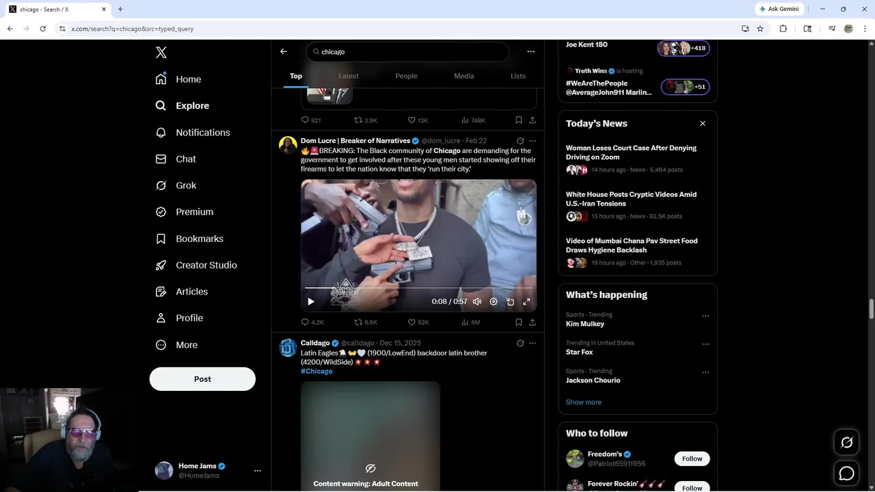Viewport: 875px width, 492px height.
Task: Switch to the Media tab
Action: coord(464,76)
